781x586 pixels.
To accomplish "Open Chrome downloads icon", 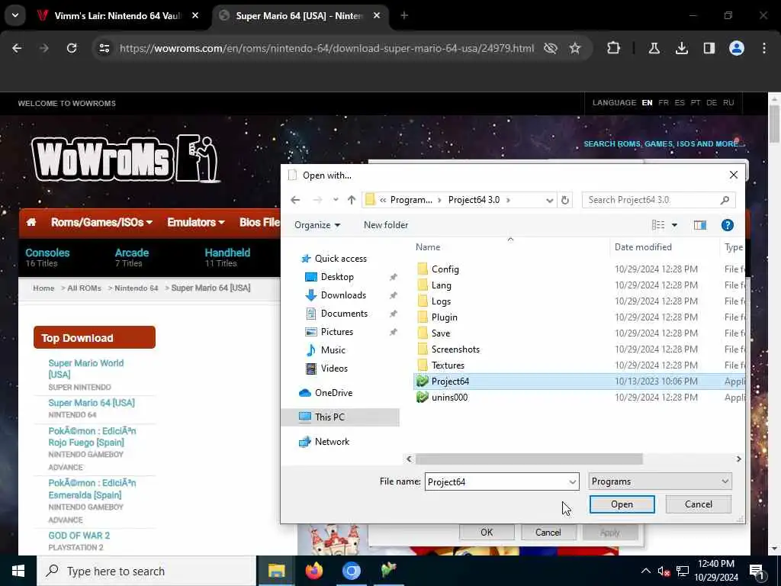I will (x=681, y=48).
